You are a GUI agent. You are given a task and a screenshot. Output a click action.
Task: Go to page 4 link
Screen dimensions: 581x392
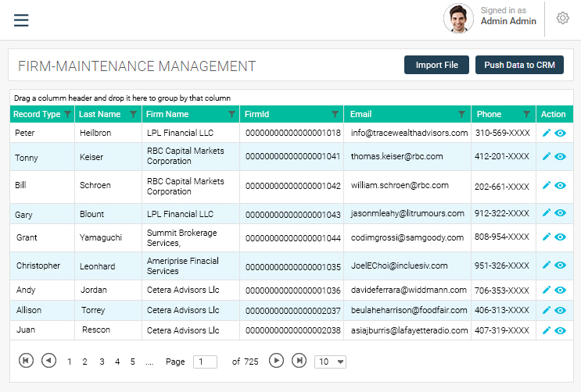click(x=117, y=362)
